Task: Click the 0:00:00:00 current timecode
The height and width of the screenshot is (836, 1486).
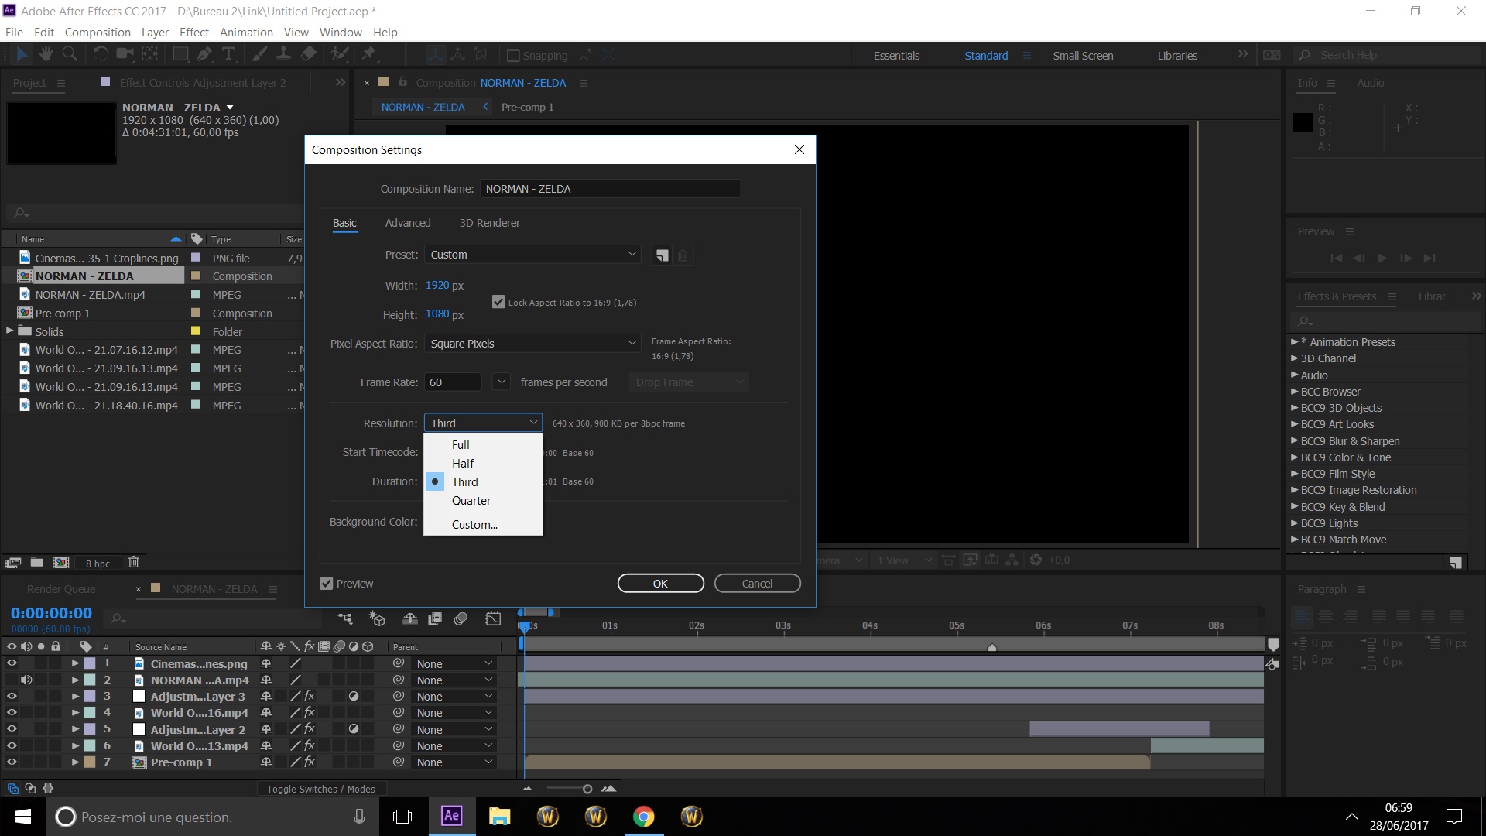Action: (51, 613)
